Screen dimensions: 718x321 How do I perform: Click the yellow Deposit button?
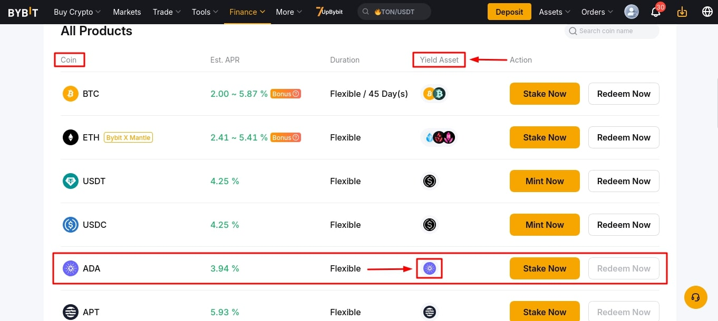click(509, 12)
